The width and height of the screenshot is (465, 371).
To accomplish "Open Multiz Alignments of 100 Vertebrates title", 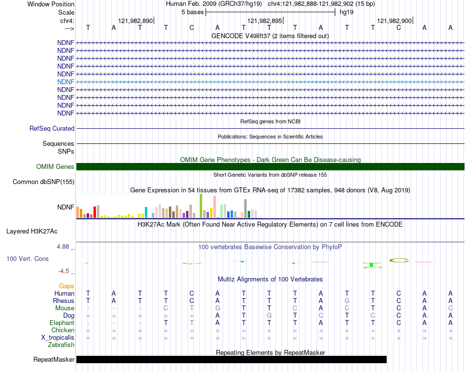I will coord(270,279).
